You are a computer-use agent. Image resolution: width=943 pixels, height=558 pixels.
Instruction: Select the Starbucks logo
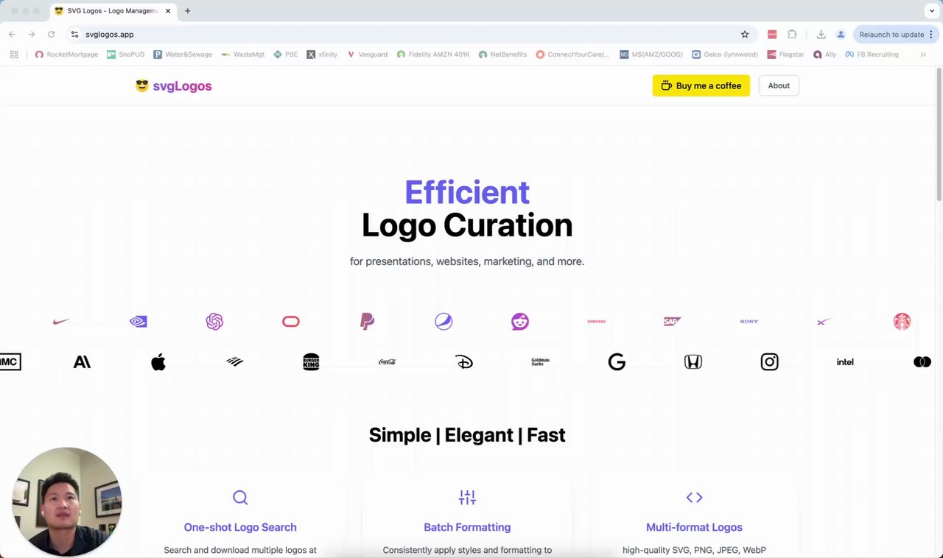902,322
